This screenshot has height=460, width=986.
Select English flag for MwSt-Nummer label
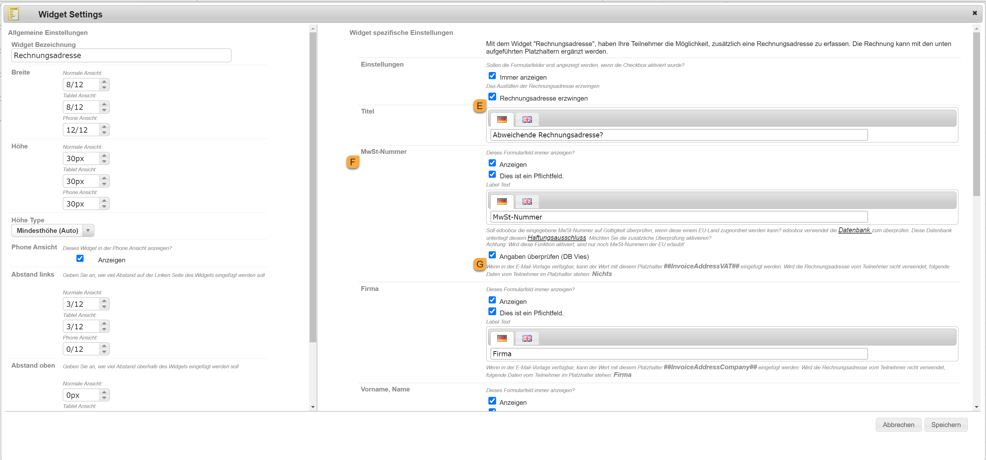click(527, 201)
